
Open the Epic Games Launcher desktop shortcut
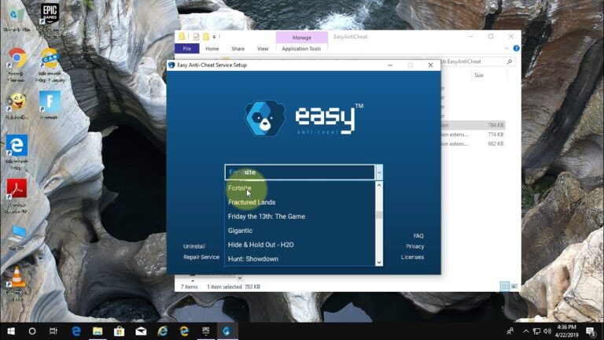(50, 19)
